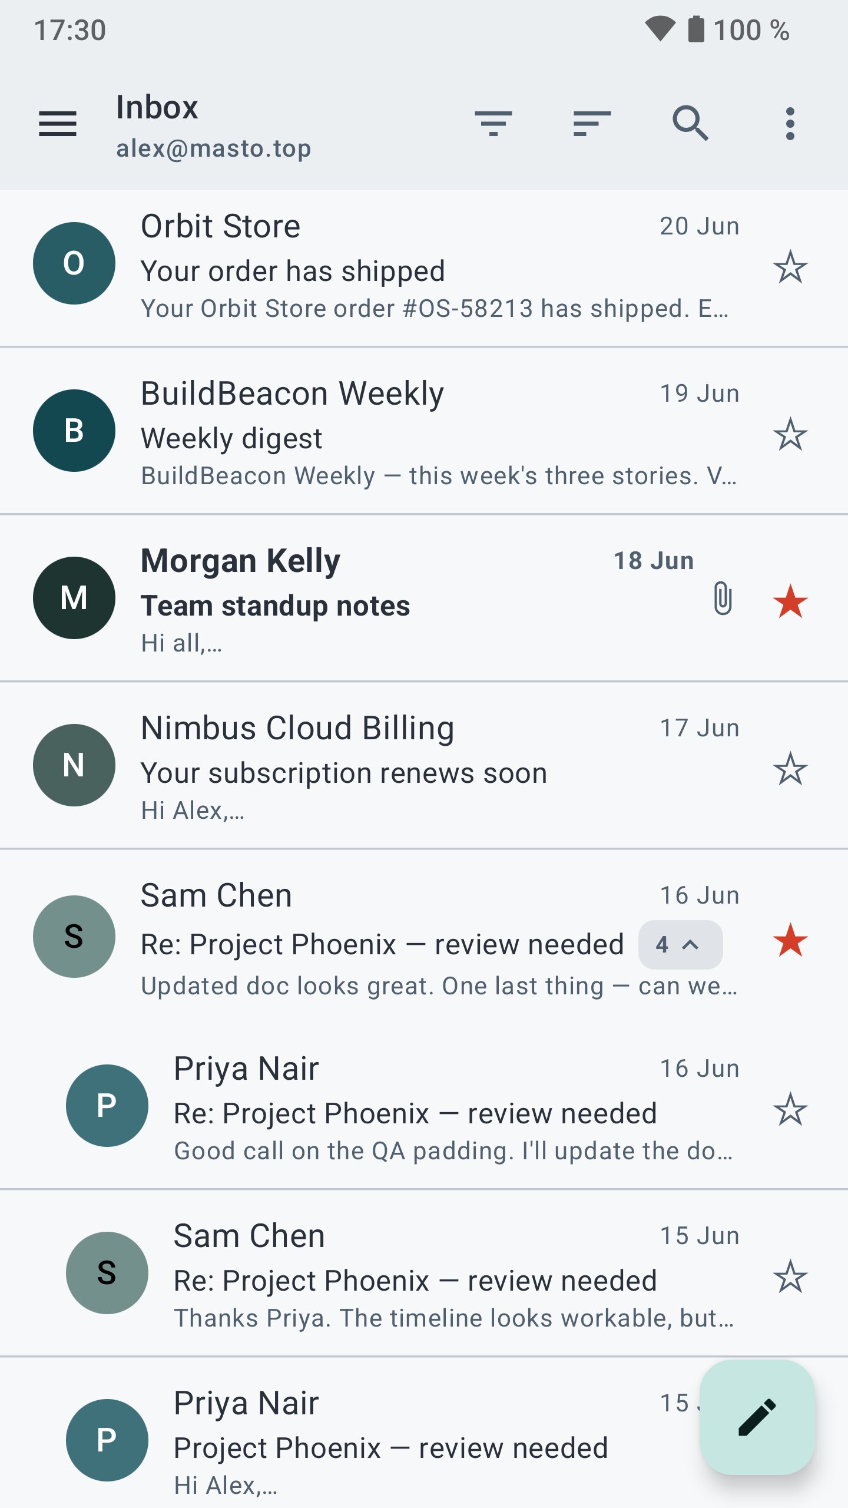Open the three-dot overflow menu

[x=790, y=124]
